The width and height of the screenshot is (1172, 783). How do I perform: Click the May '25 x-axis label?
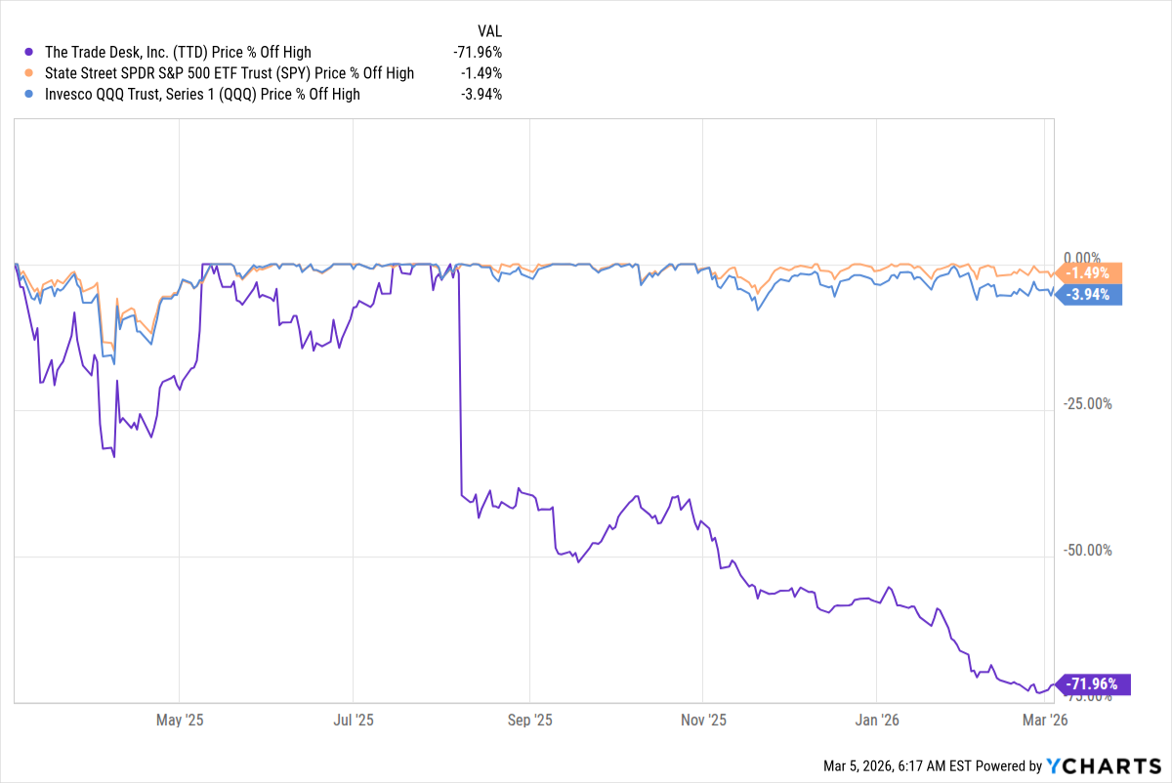(180, 721)
